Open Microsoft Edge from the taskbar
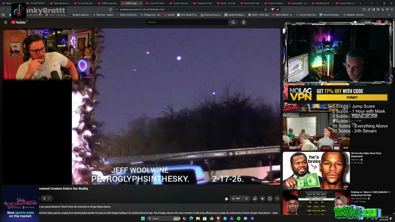 point(191,219)
